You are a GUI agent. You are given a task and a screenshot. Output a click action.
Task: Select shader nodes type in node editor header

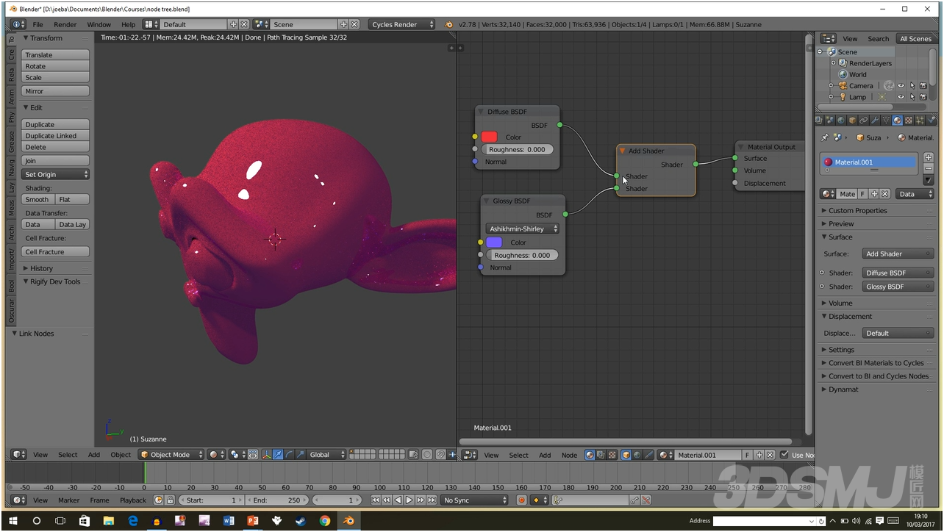(590, 455)
